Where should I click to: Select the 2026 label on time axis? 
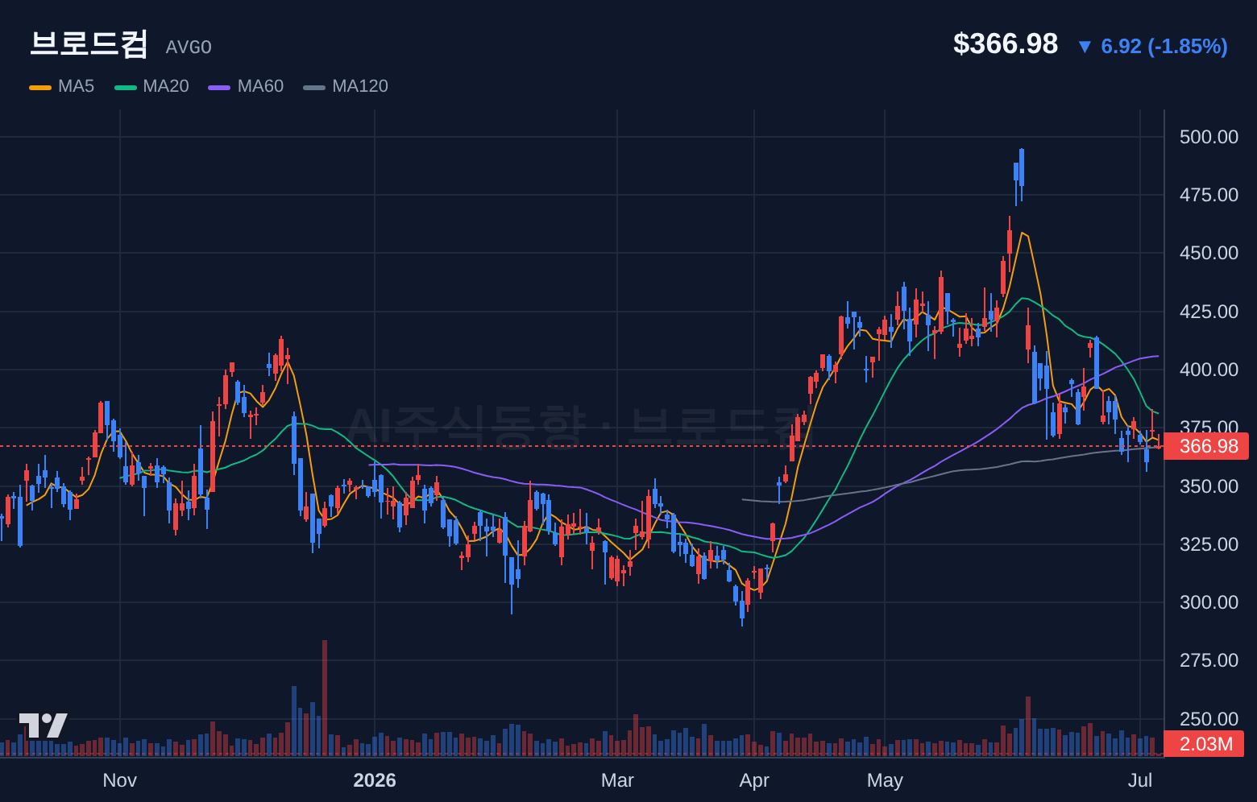coord(375,780)
